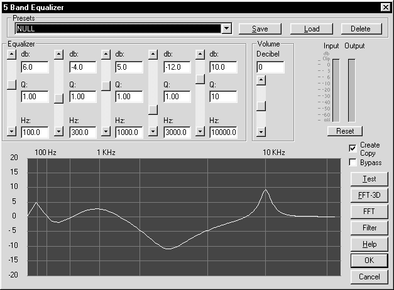
Task: Click the Volume Decibel input field
Action: tap(270, 67)
